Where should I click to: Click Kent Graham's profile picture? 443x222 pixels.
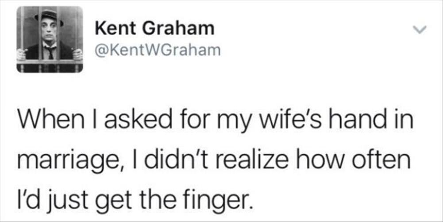50,39
